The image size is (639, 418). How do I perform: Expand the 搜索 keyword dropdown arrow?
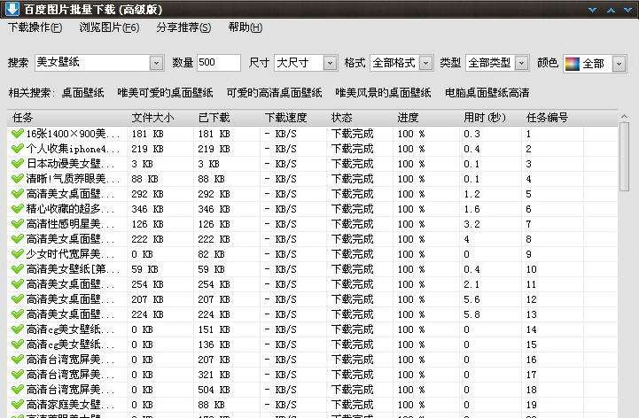click(157, 63)
